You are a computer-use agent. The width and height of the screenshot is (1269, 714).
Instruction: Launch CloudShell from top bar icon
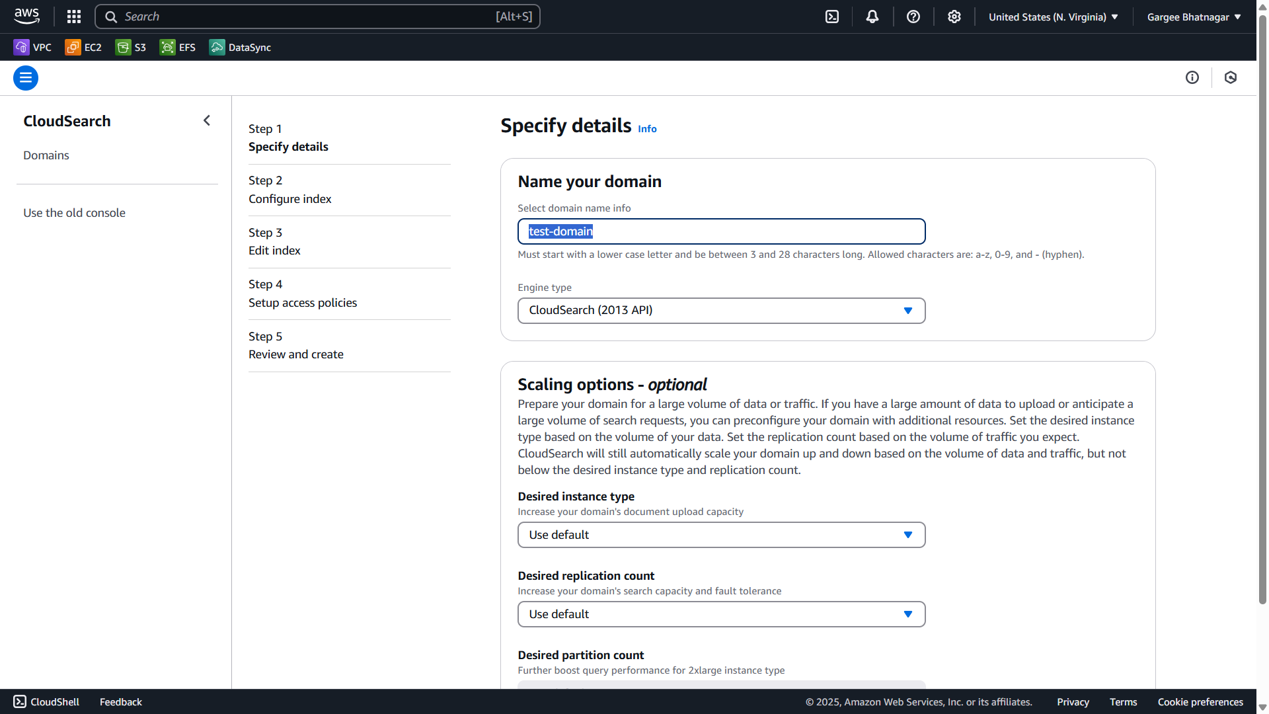click(x=832, y=17)
